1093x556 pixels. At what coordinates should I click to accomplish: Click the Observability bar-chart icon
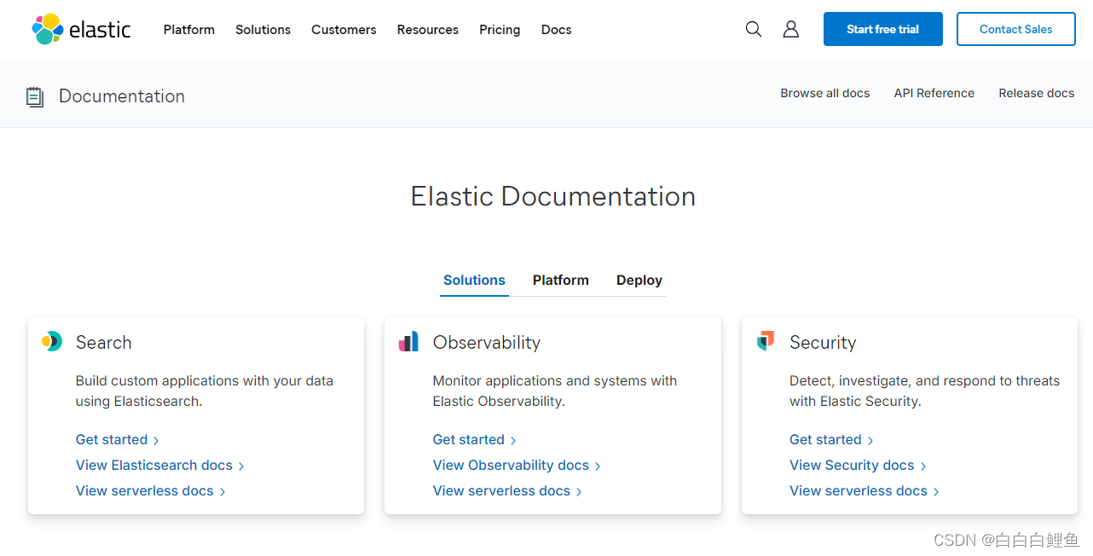[x=408, y=340]
